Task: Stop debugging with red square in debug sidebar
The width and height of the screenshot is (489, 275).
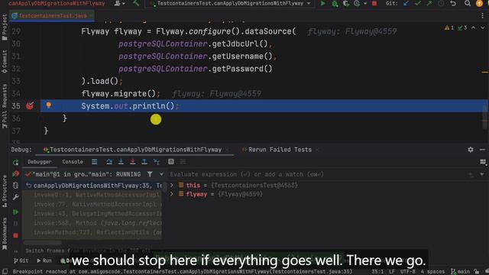Action: [15, 235]
